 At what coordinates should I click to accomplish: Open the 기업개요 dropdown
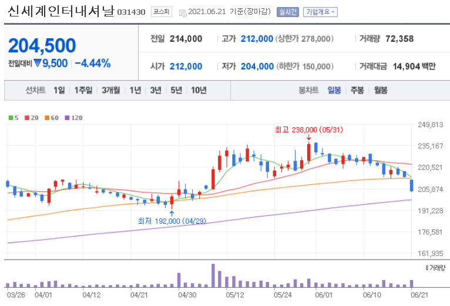pos(320,12)
